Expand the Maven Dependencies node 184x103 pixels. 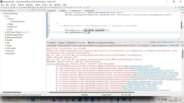click(x=3, y=35)
